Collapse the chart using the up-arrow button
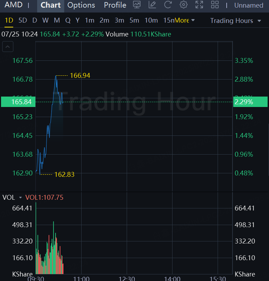Viewport: 269px width, 281px height. [x=8, y=47]
